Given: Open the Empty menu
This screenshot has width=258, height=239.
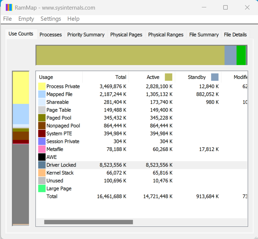Looking at the screenshot, I should coord(26,19).
